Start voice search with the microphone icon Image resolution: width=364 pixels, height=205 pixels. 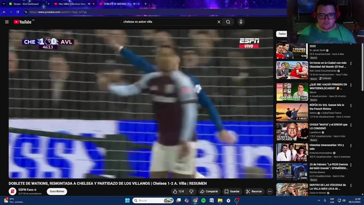pyautogui.click(x=241, y=22)
